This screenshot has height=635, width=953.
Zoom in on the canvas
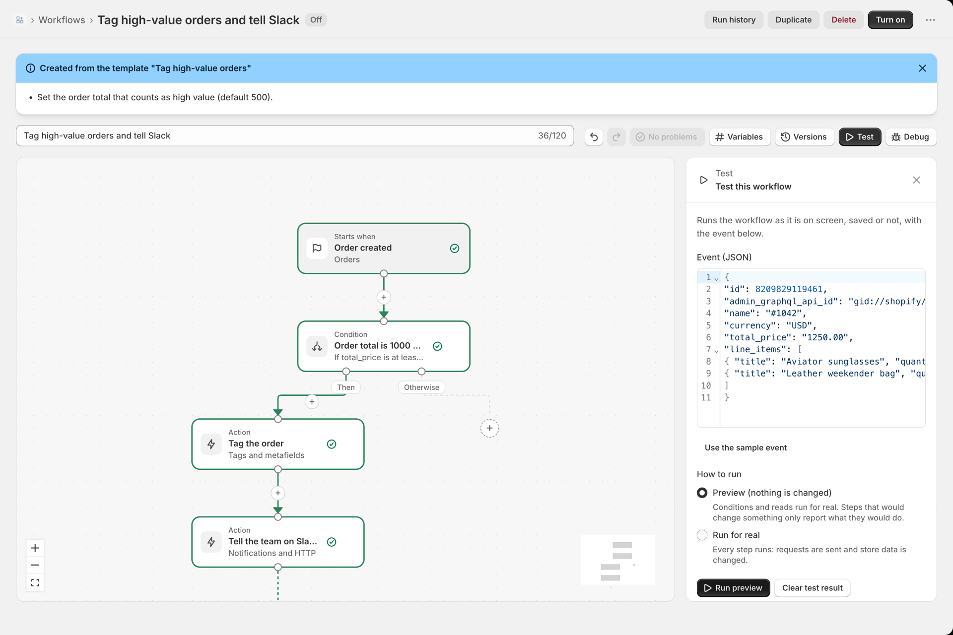35,548
